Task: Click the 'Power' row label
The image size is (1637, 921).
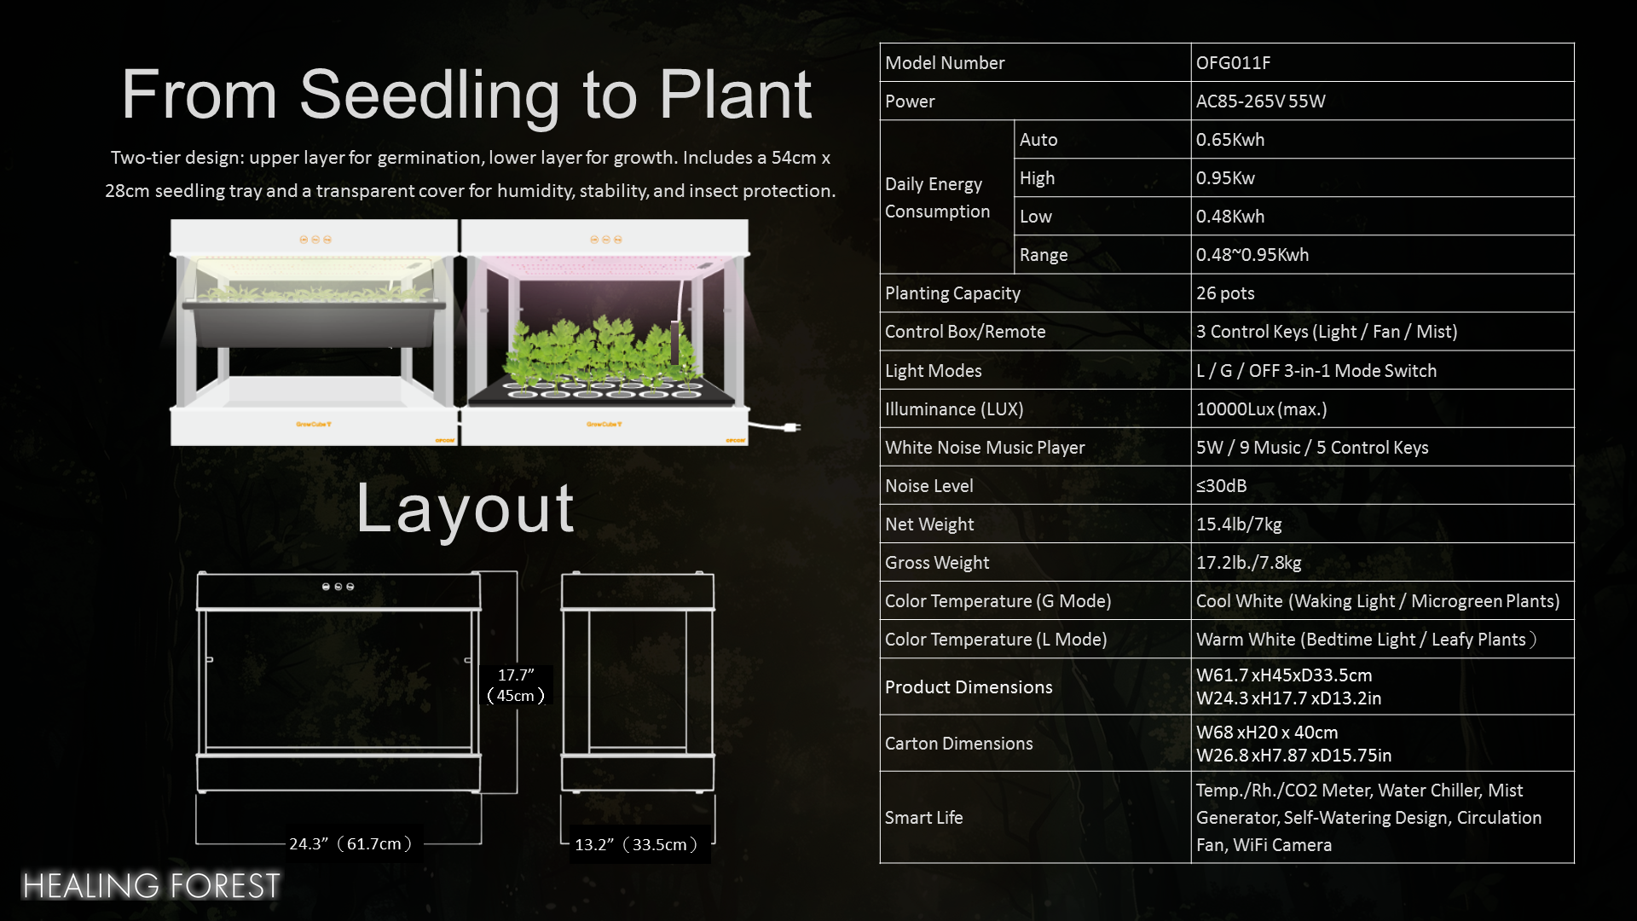Action: [x=910, y=101]
